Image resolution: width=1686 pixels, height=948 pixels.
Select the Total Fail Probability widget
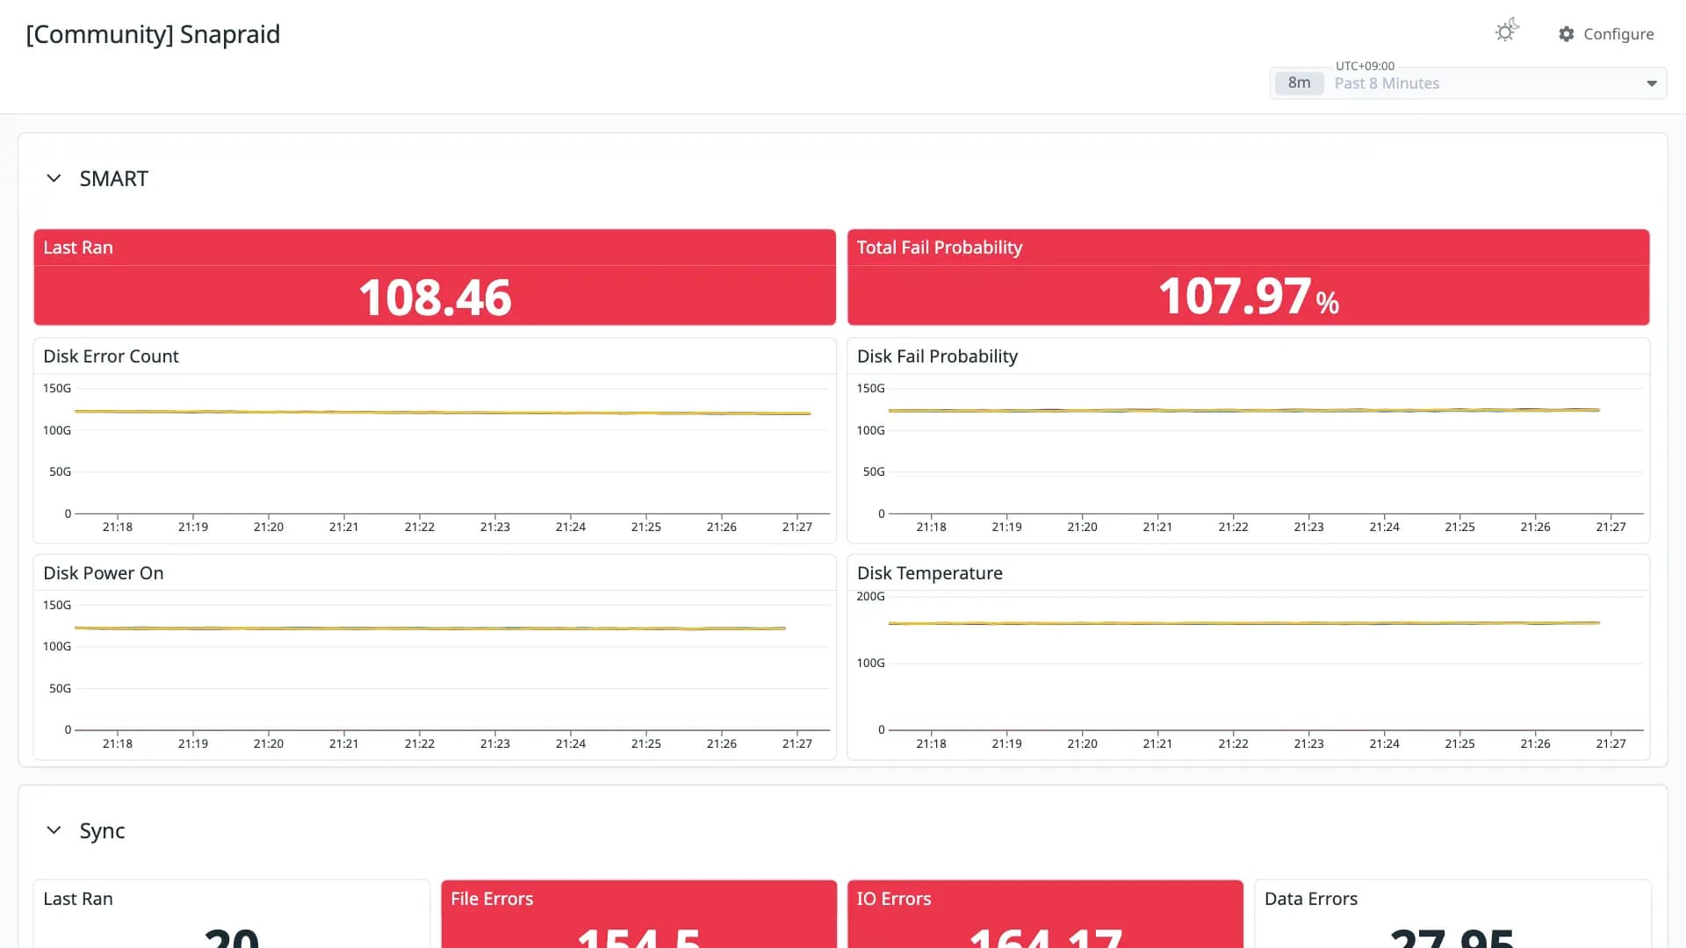[1248, 277]
